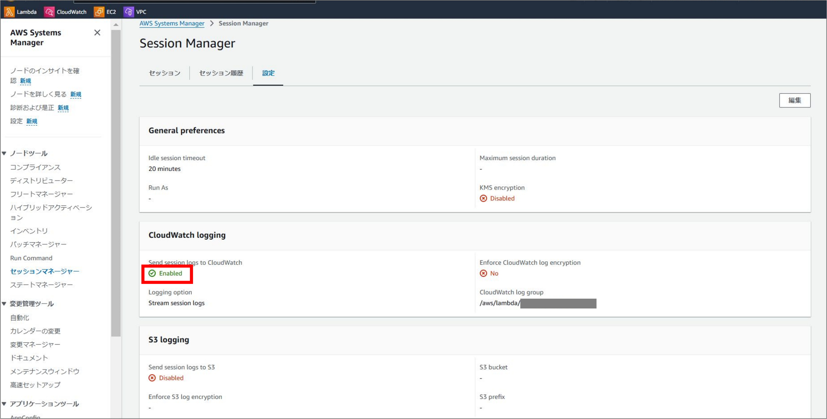Open Run Command in sidebar
The image size is (827, 419).
(x=31, y=258)
